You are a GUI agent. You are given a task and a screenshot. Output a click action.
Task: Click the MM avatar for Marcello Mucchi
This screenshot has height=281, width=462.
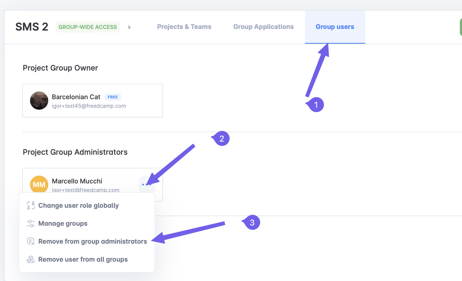tap(39, 184)
